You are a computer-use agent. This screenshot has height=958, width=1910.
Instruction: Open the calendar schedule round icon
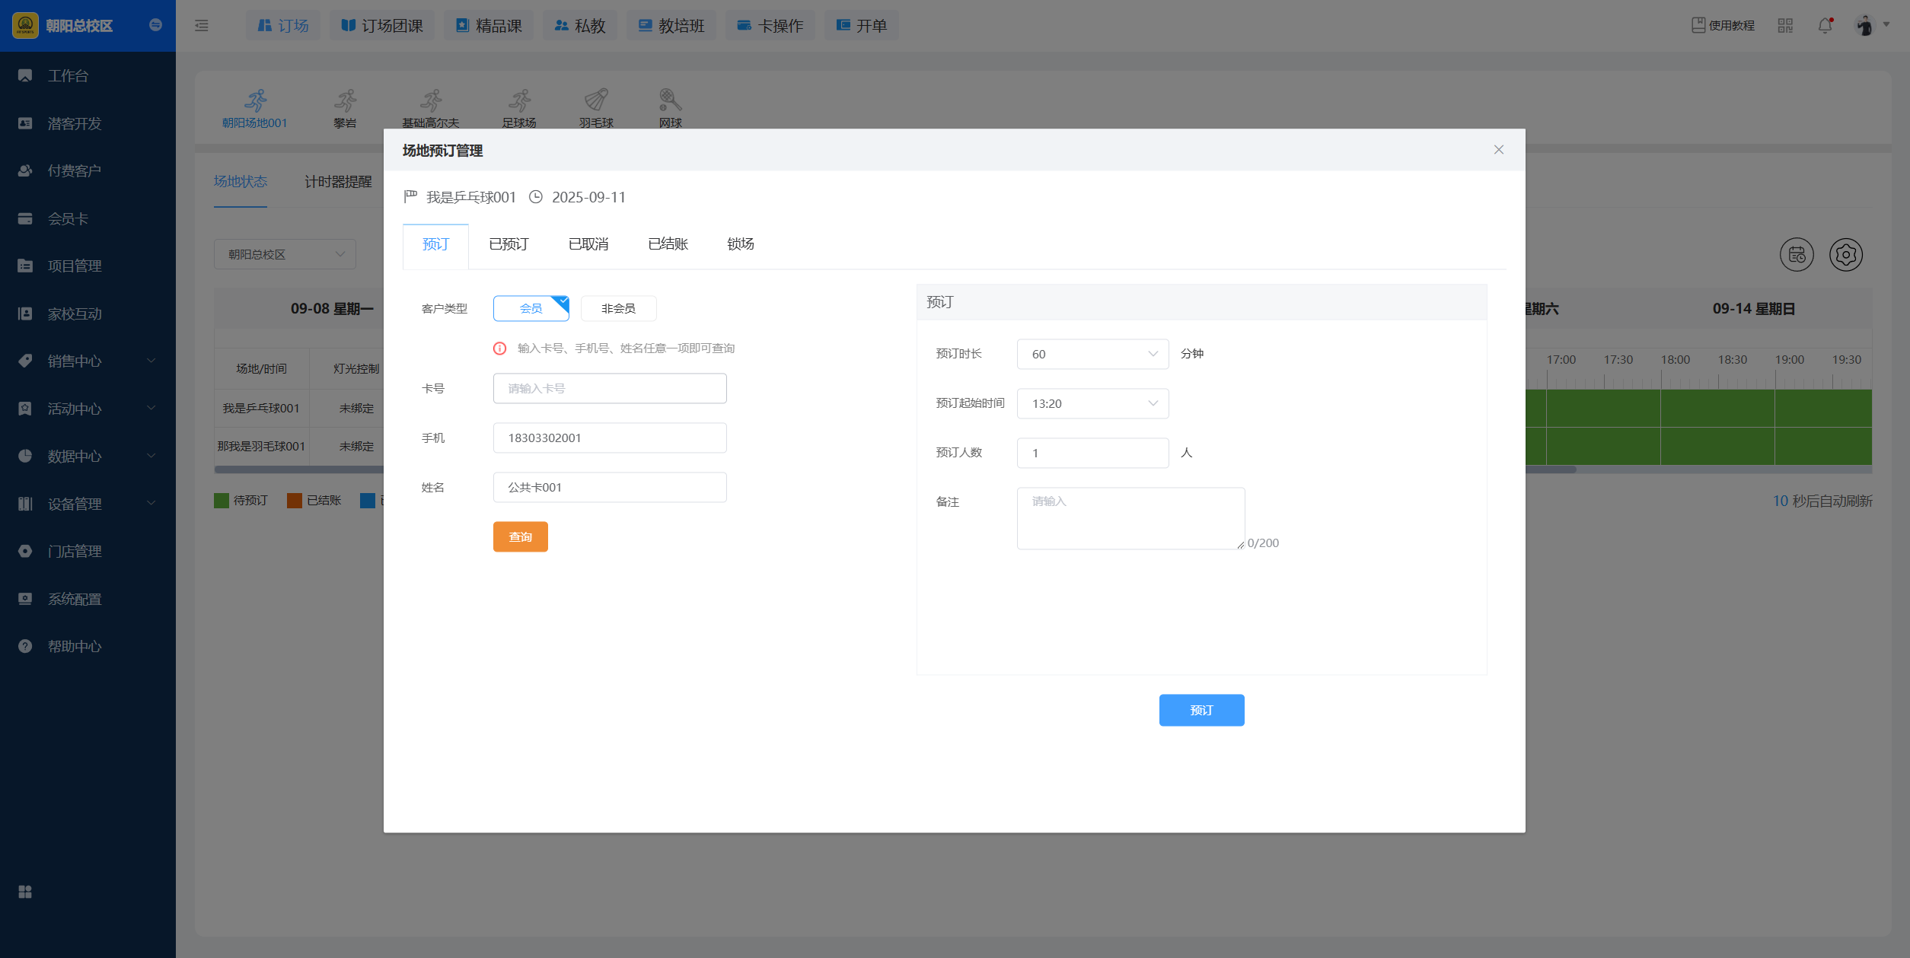click(x=1797, y=255)
